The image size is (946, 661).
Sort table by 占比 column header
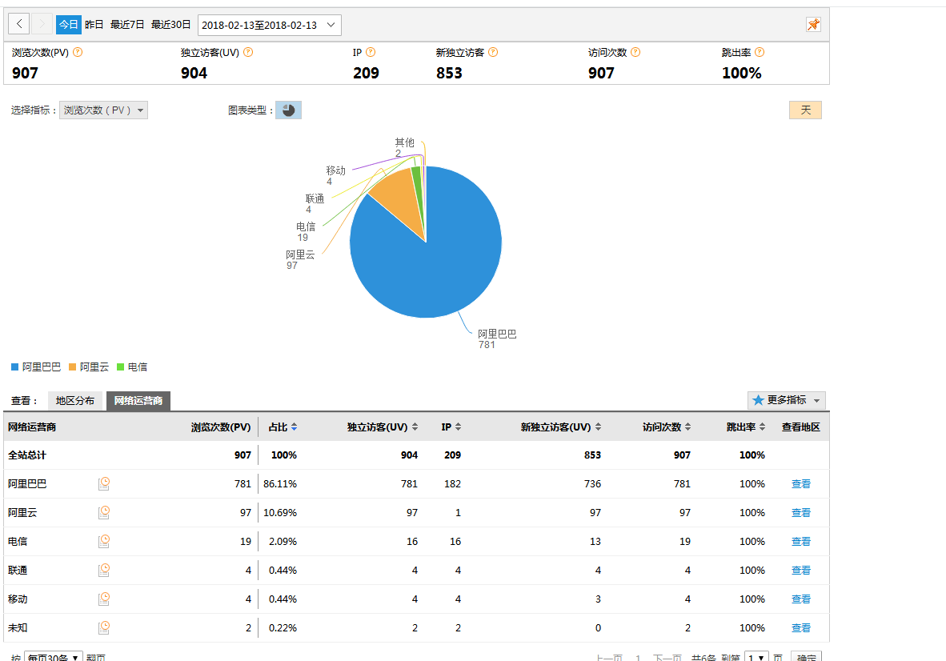[283, 427]
